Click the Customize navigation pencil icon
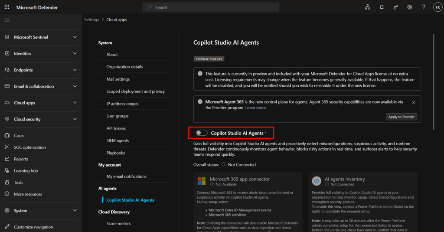 (x=7, y=227)
